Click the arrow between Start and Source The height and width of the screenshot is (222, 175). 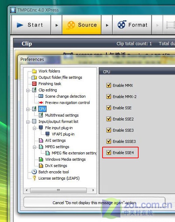[x=57, y=25]
